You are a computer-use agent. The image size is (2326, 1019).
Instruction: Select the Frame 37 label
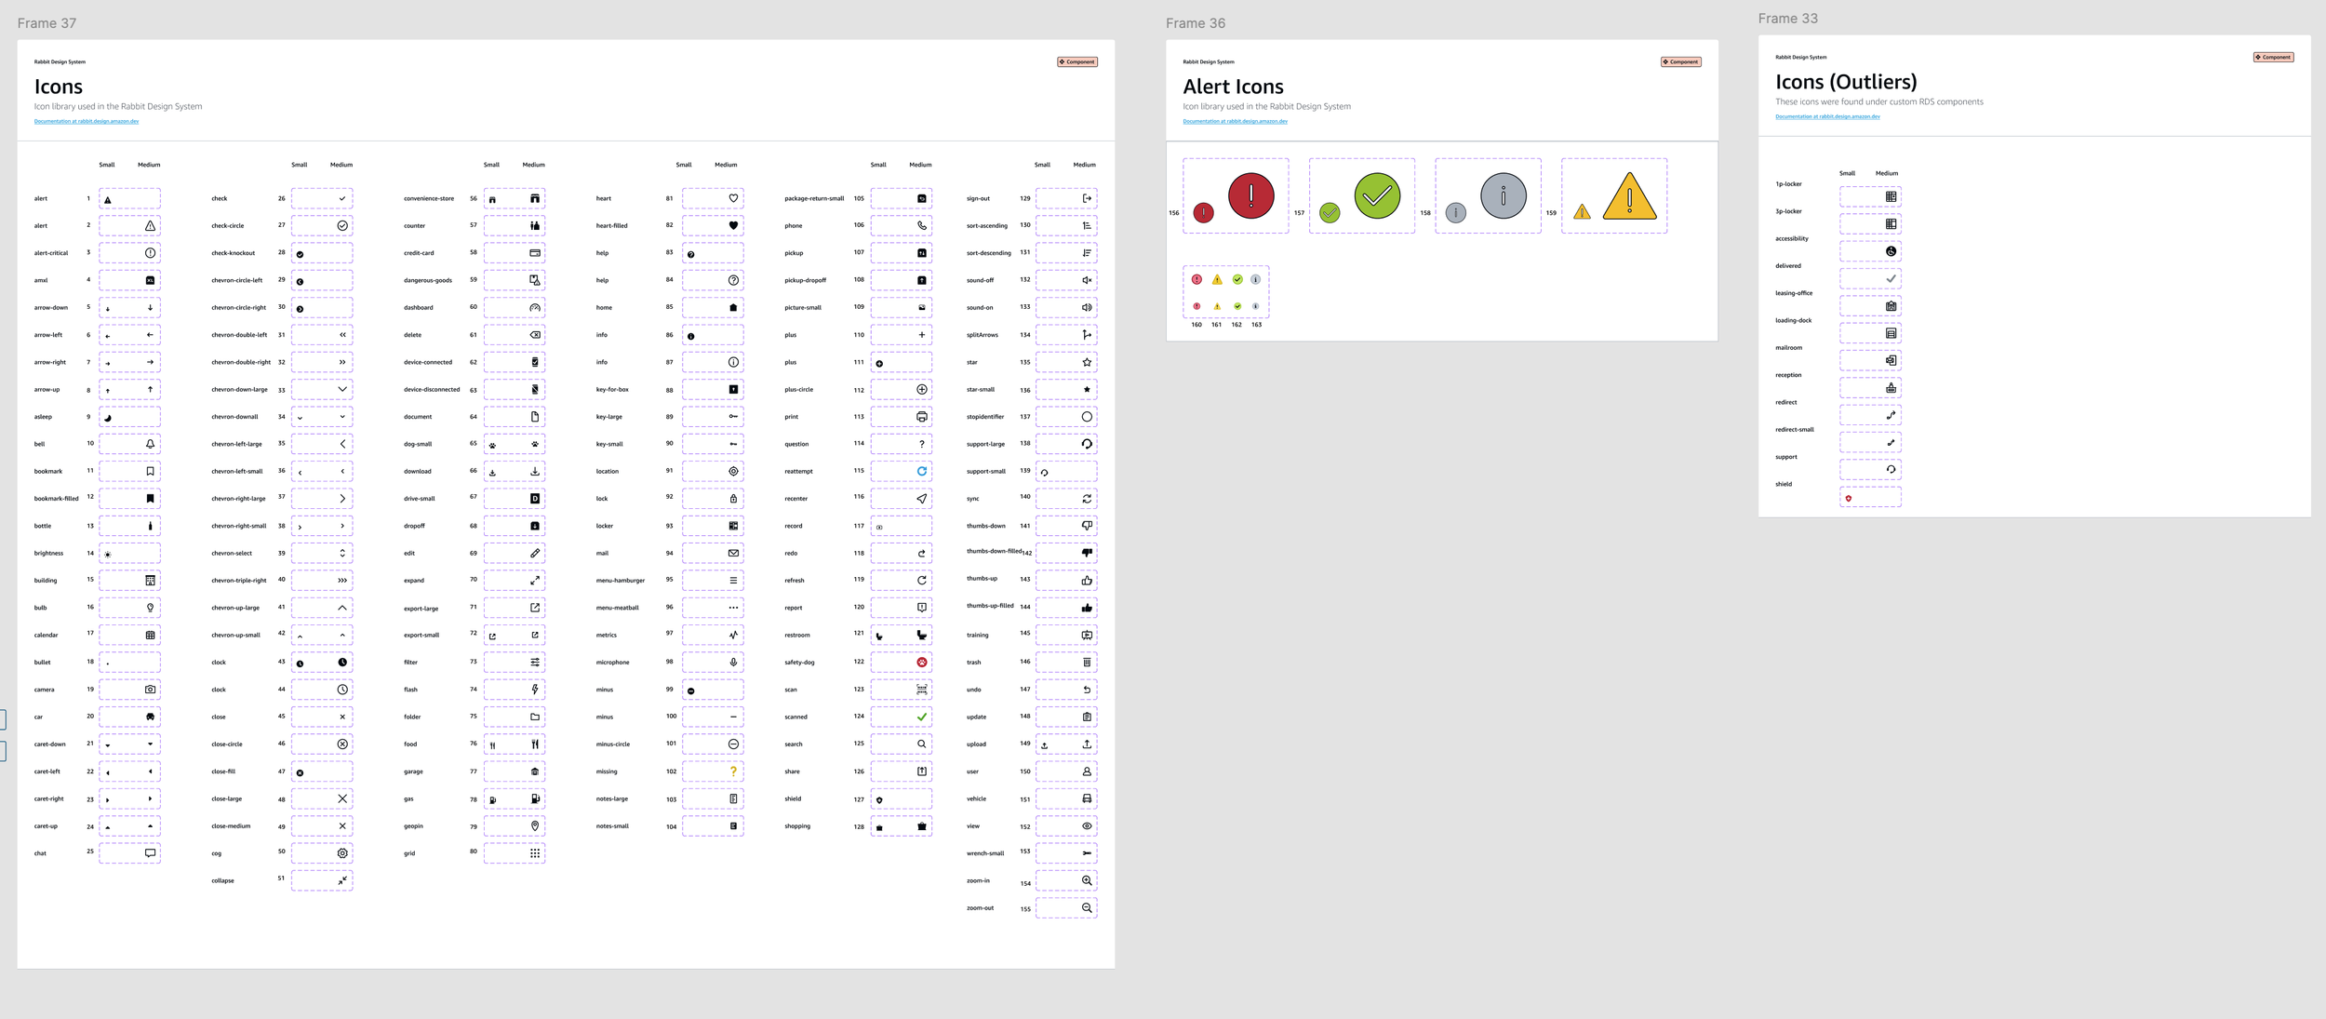click(x=47, y=23)
